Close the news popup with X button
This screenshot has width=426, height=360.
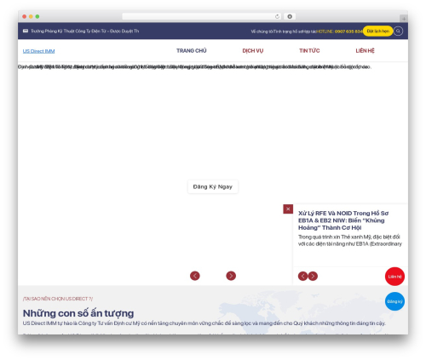(x=288, y=209)
